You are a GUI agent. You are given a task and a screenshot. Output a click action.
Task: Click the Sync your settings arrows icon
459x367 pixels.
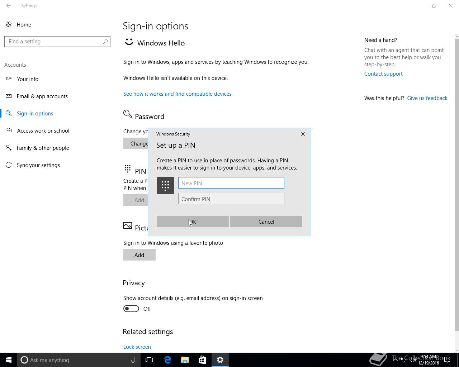[9, 165]
